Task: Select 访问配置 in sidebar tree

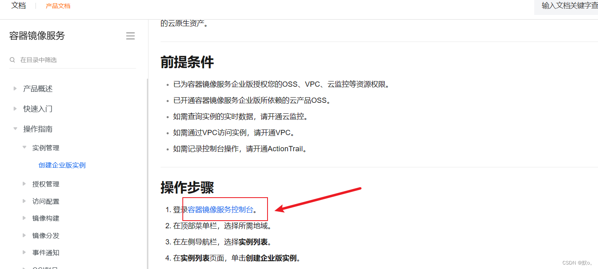Action: [46, 201]
